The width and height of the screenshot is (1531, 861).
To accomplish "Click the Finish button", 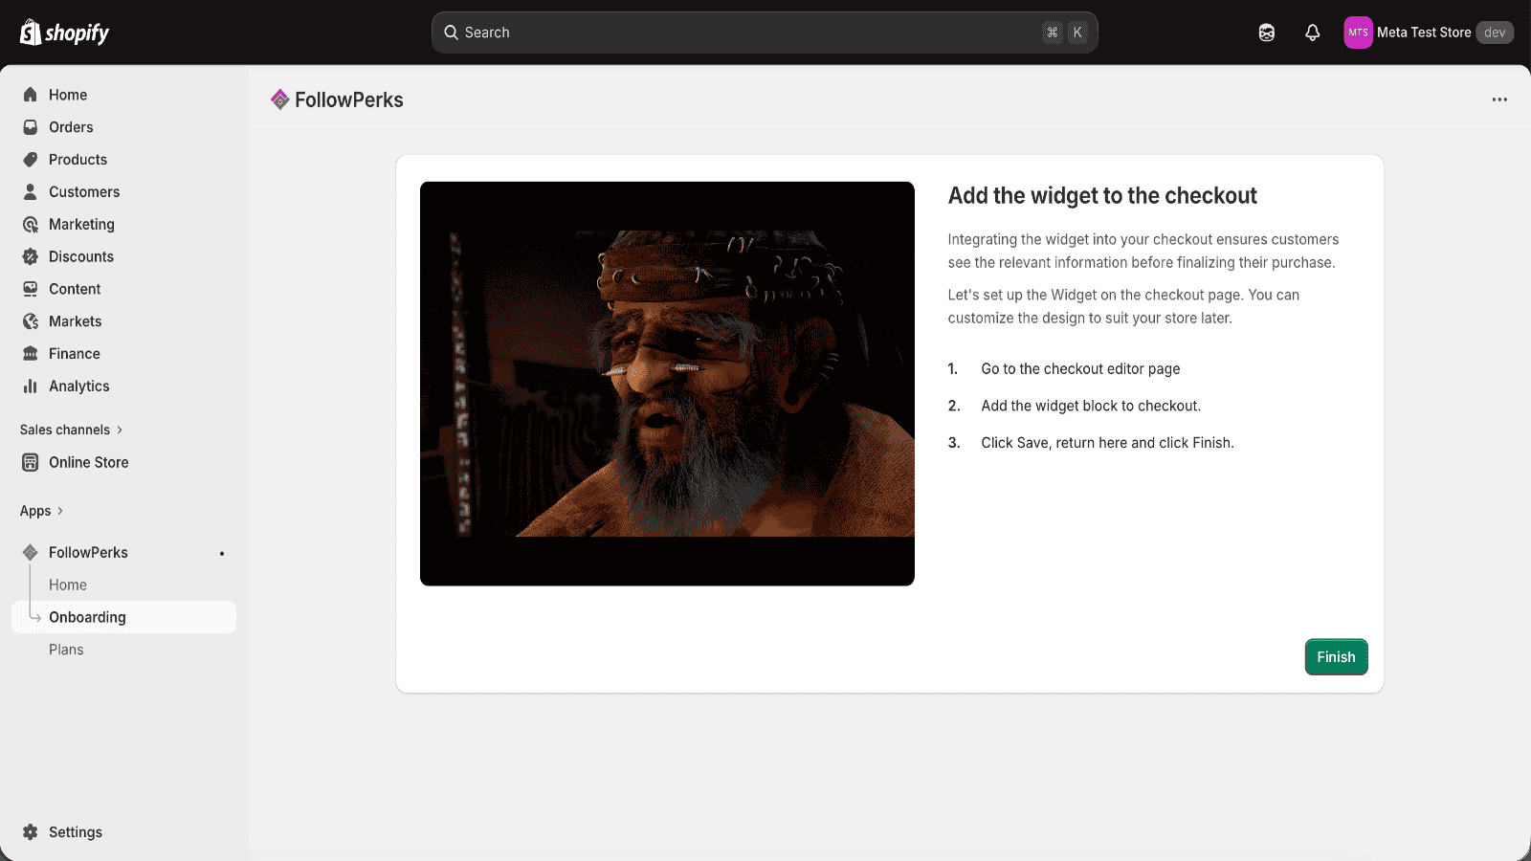I will point(1336,657).
